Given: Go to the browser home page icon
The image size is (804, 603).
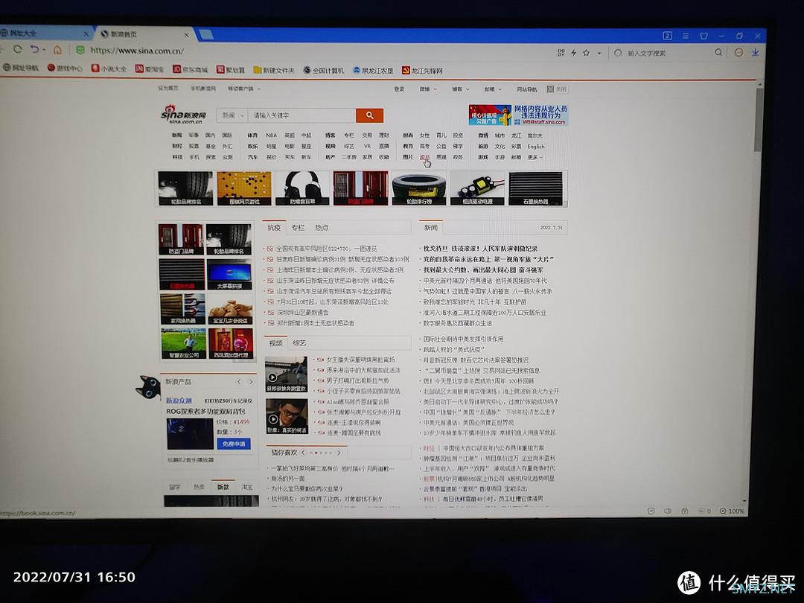Looking at the screenshot, I should click(x=57, y=50).
